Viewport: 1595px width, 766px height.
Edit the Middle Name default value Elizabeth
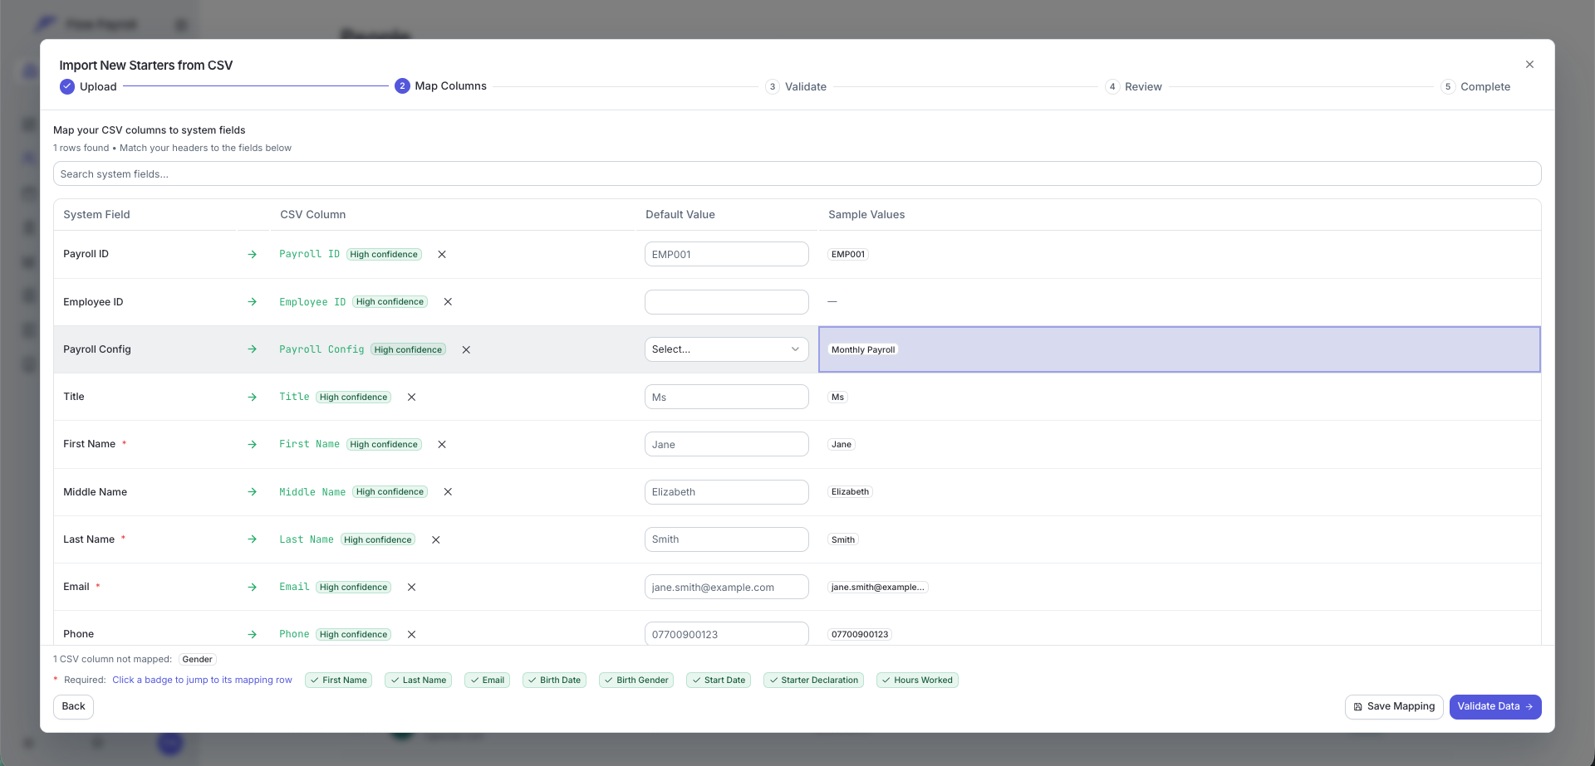coord(726,492)
